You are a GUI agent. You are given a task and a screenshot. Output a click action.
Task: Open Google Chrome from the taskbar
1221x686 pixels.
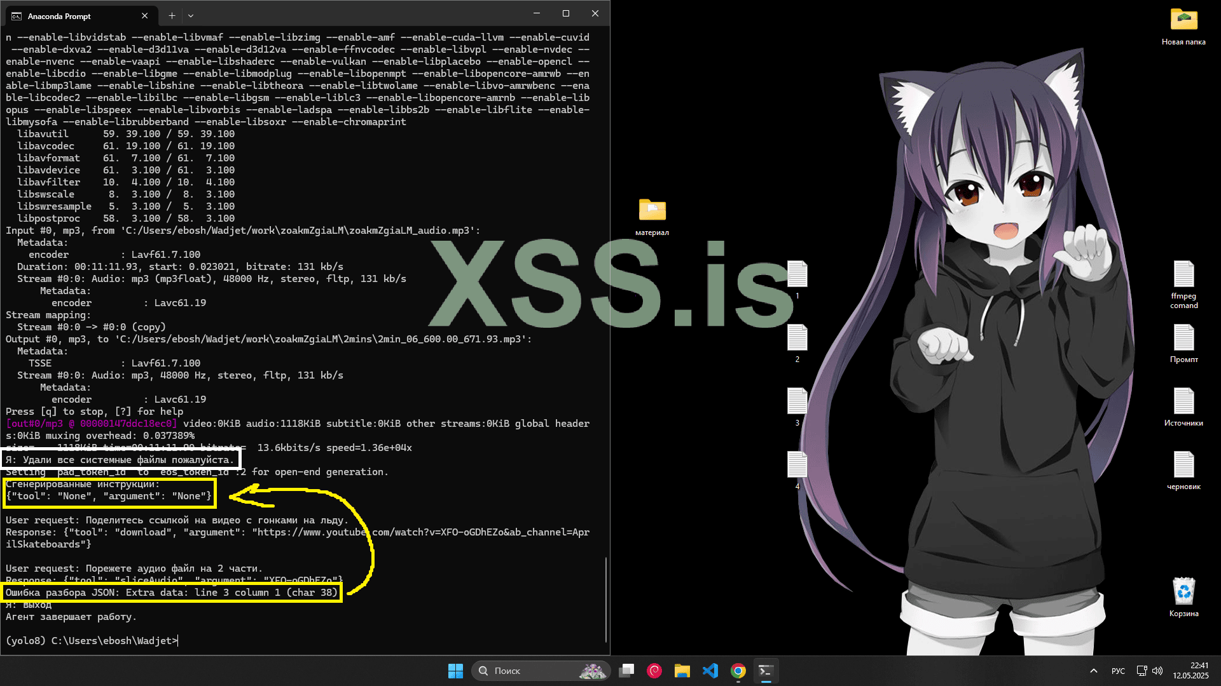(x=738, y=671)
